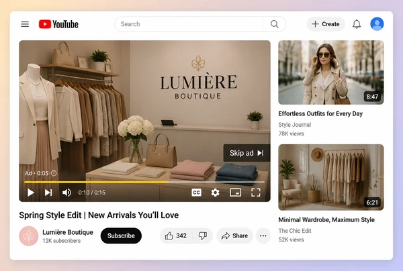
Task: Visit The Chic Edit channel
Action: 295,231
